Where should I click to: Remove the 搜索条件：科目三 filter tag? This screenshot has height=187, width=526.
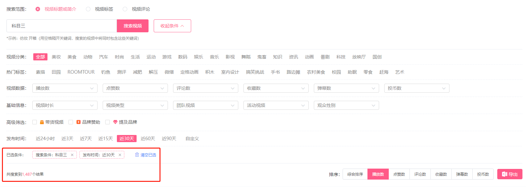[x=72, y=155]
